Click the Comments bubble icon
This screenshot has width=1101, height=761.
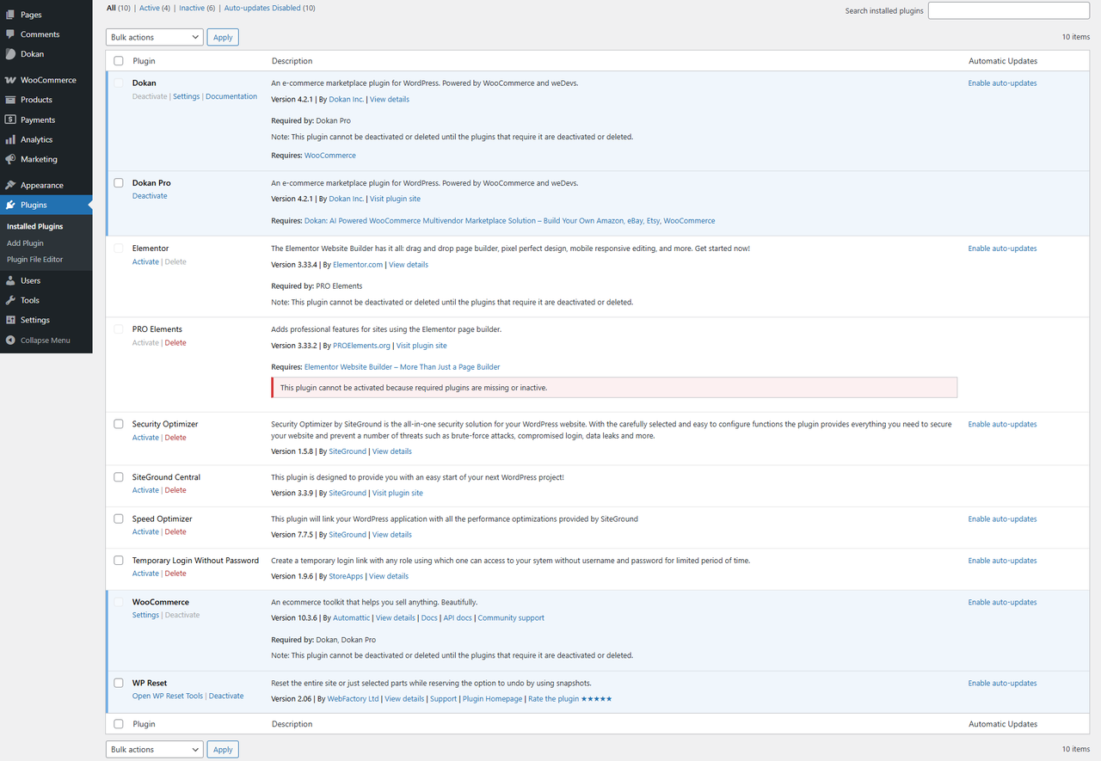click(10, 34)
